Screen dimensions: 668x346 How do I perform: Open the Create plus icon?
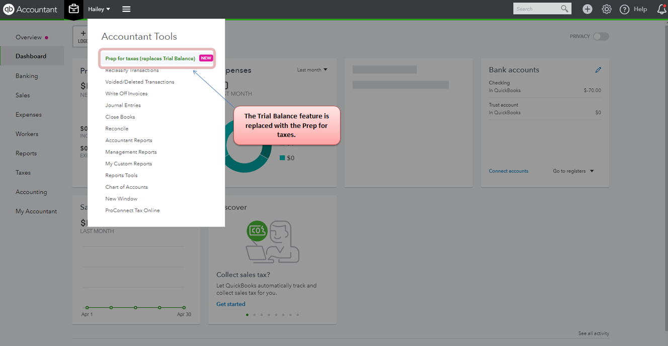pos(587,9)
